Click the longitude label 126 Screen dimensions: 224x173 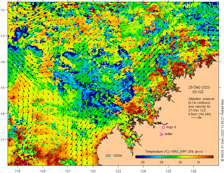coord(193,171)
